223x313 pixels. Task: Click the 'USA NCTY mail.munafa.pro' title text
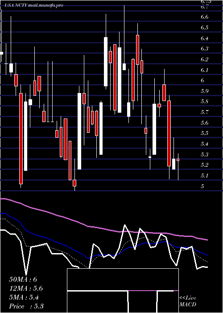coord(34,5)
